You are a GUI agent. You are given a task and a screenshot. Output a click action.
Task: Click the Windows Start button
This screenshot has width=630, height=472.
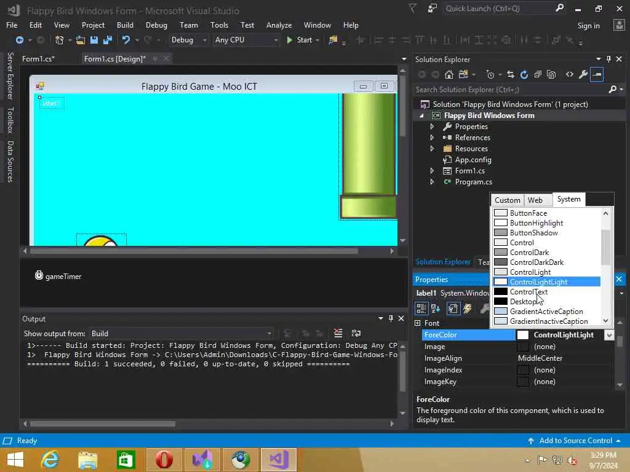coord(15,460)
